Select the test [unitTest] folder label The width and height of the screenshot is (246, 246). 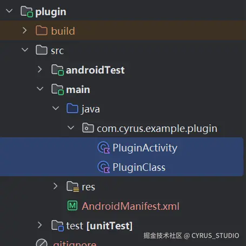coord(99,225)
